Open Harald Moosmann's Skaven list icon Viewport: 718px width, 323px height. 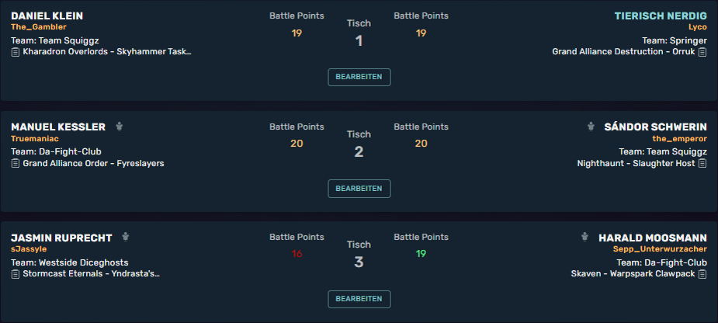coord(702,274)
